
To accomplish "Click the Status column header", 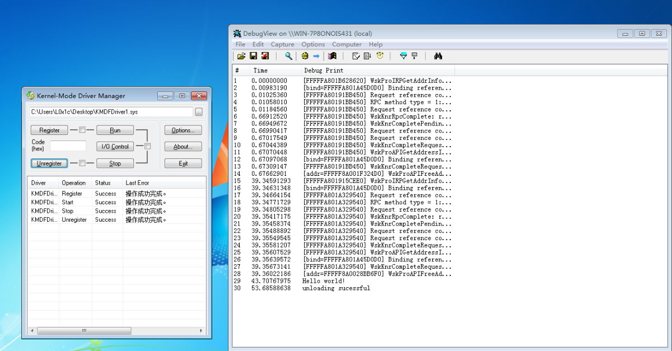I will (107, 182).
